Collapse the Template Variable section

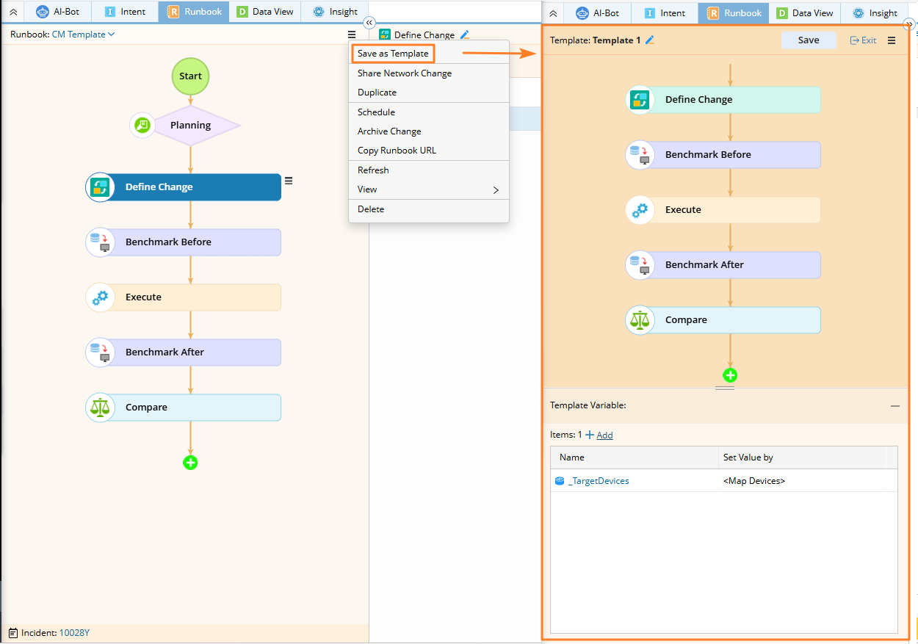tap(894, 405)
